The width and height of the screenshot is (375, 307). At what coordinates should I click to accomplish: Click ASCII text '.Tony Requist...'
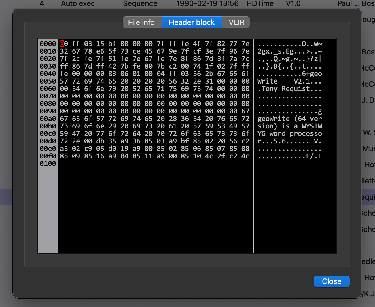290,89
